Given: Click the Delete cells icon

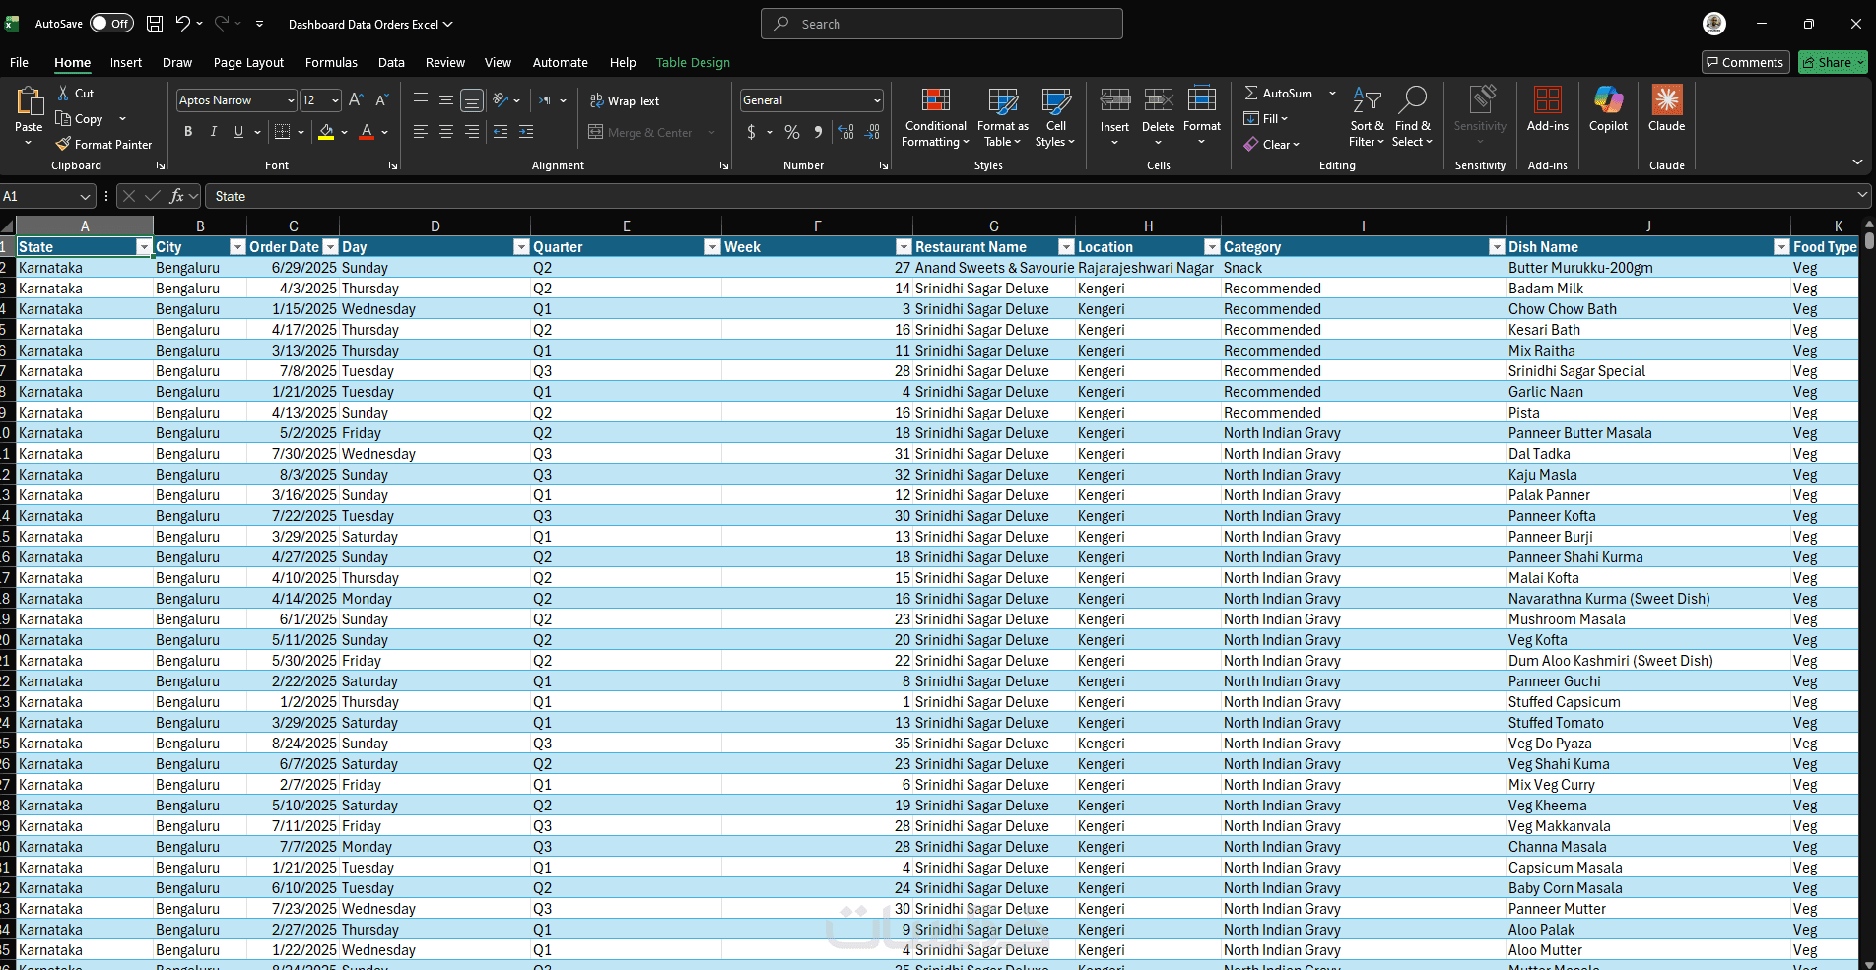Looking at the screenshot, I should (x=1159, y=100).
